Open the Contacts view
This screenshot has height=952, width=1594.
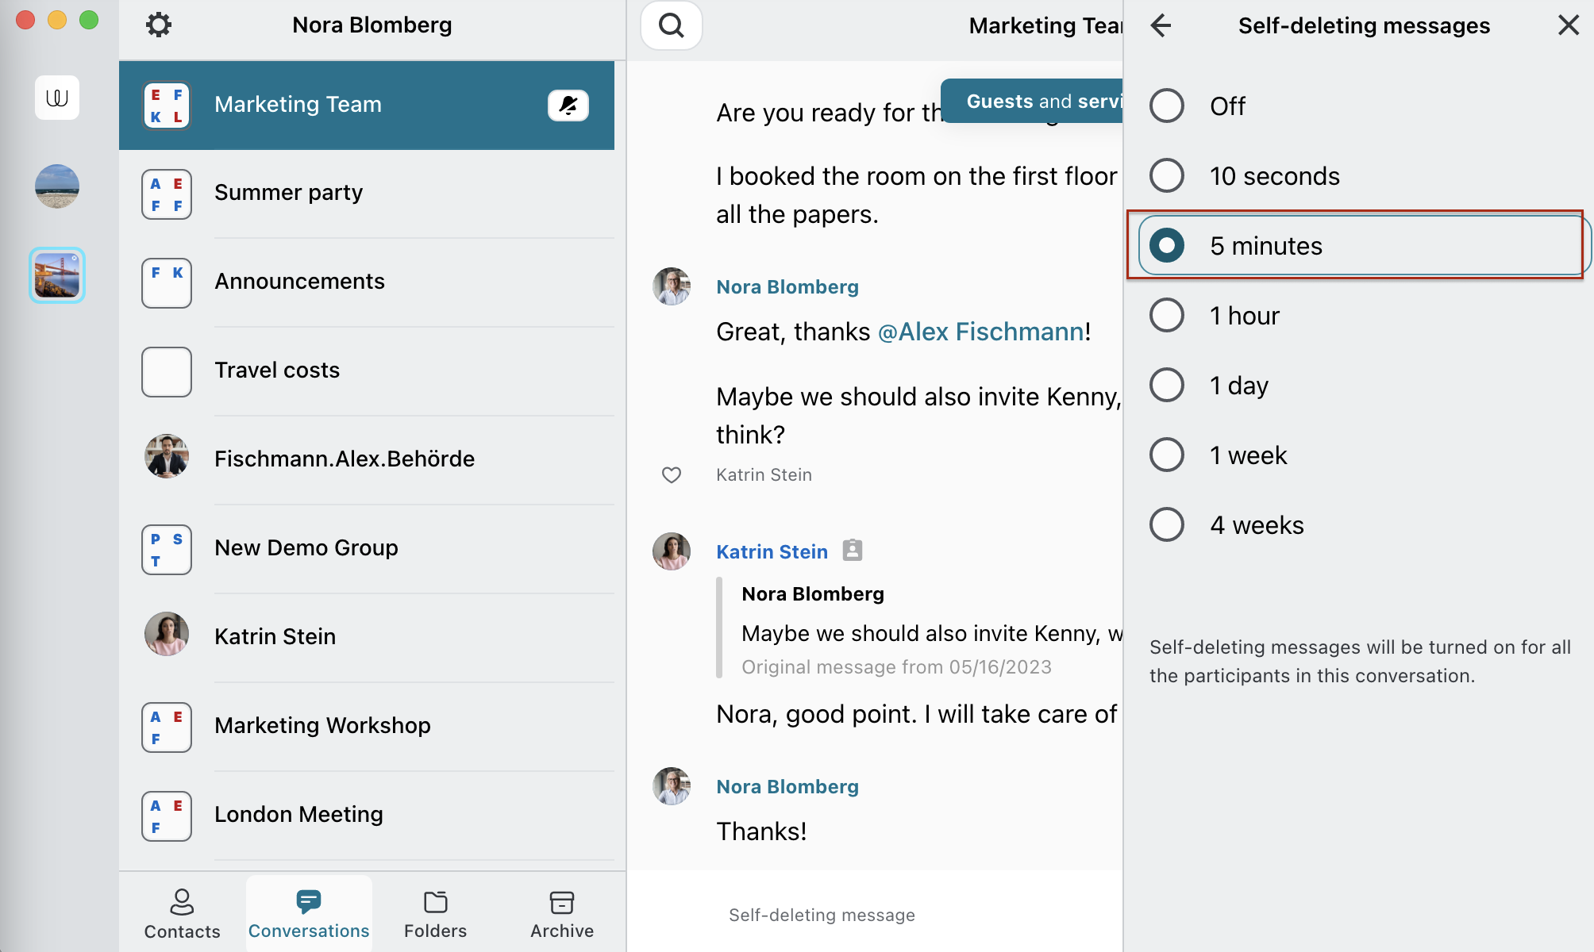coord(182,913)
